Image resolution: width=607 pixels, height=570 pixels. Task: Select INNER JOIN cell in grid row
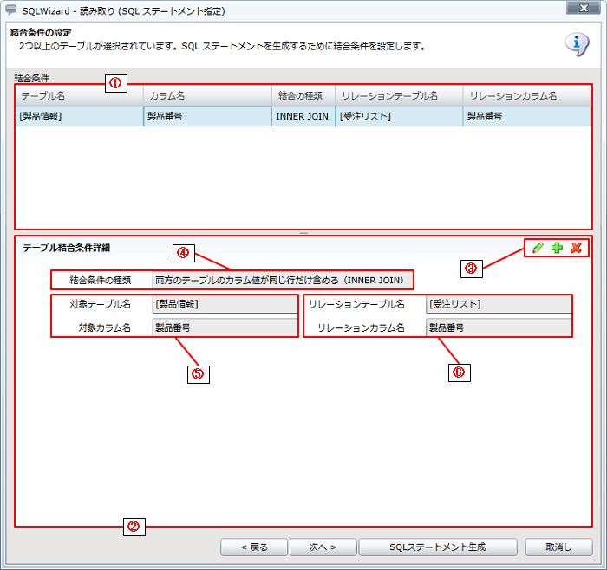pos(303,116)
